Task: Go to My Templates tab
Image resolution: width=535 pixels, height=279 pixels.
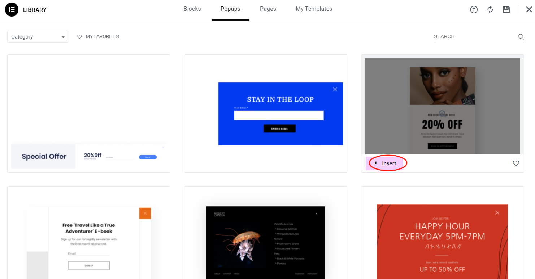Action: pyautogui.click(x=314, y=9)
